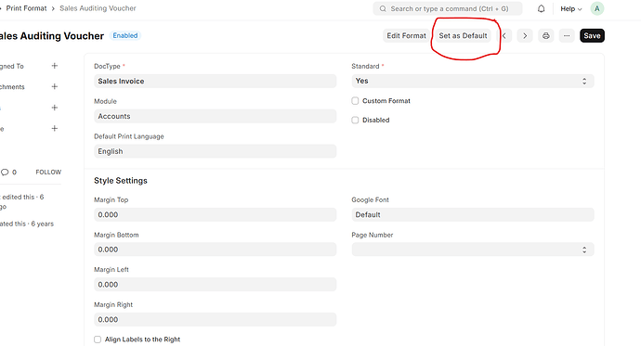Enable the Custom Format checkbox
641x346 pixels.
[355, 101]
